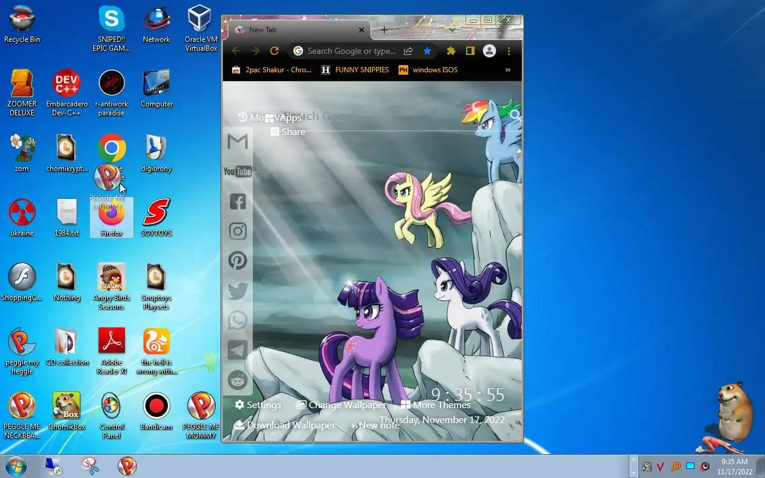Open the CD collection folder

click(x=67, y=348)
